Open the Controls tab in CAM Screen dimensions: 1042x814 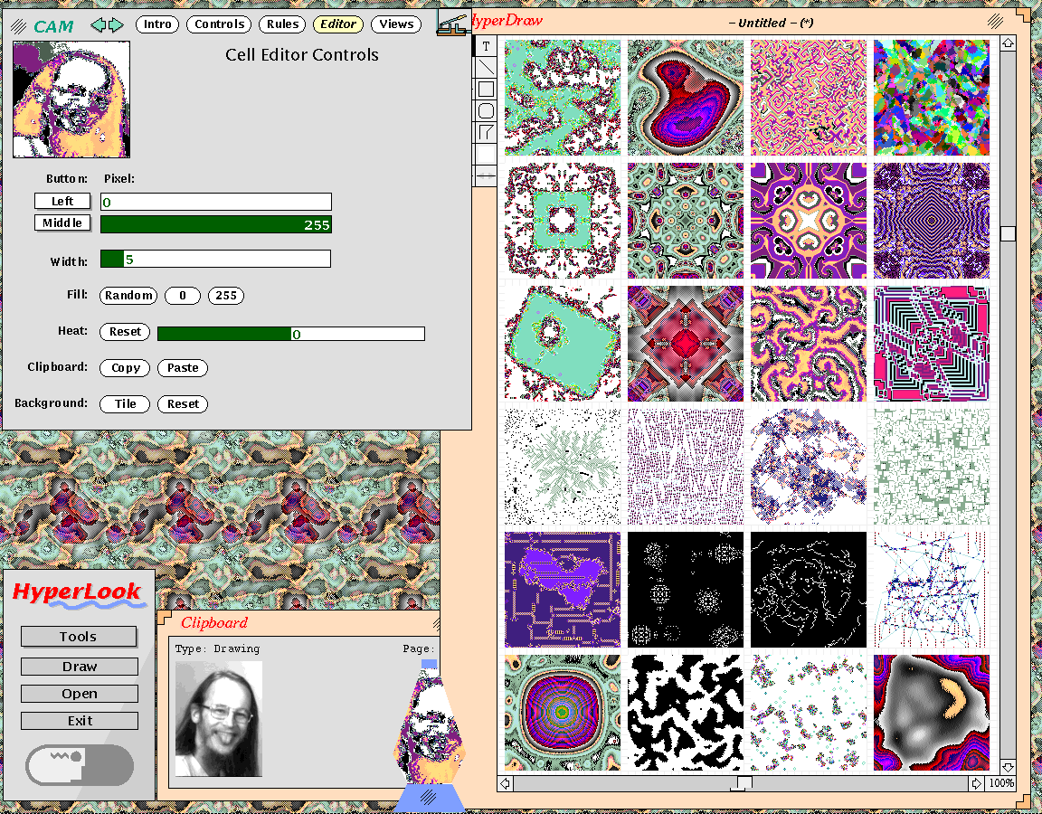(219, 24)
